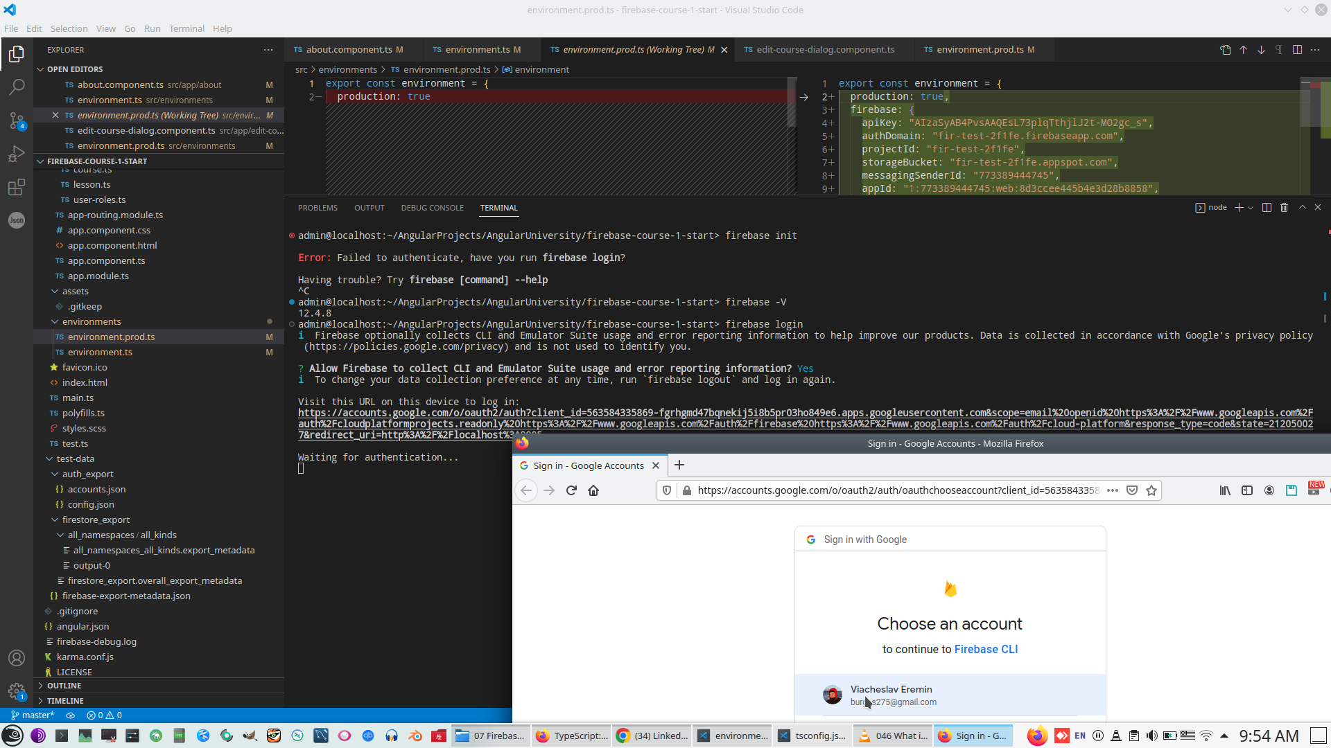Open accounts.json in the explorer tree
Viewport: 1331px width, 748px height.
point(96,489)
